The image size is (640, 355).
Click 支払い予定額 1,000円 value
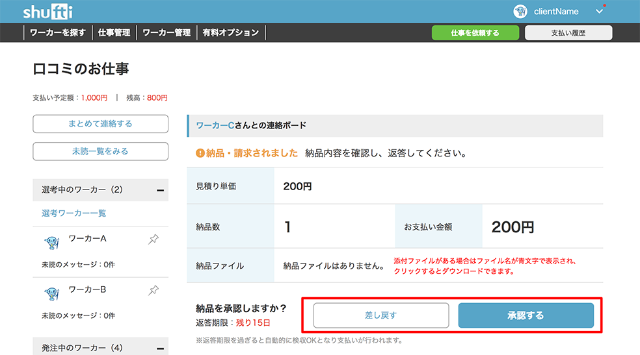(94, 98)
